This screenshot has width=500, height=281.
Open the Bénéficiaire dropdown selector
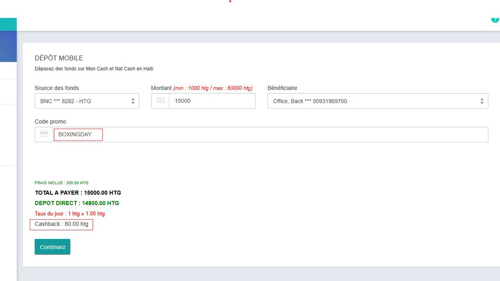pos(377,101)
